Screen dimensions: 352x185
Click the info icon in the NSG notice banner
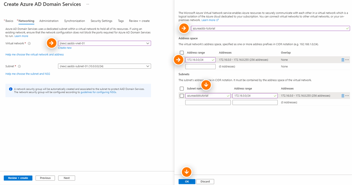(x=11, y=89)
